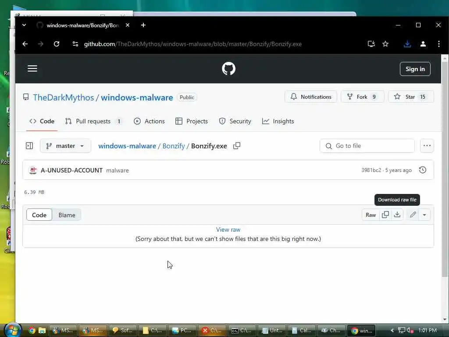Open Windows Explorer folder taskbar icon

click(42, 330)
